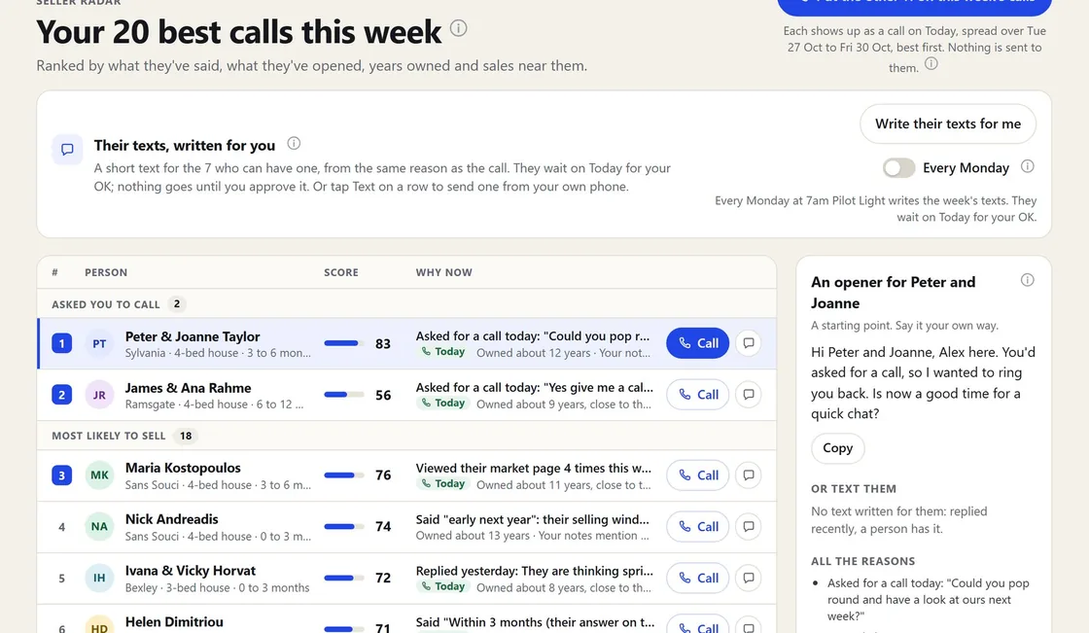Tap the text icon on Nick Andreadis row
1089x633 pixels.
click(x=749, y=527)
